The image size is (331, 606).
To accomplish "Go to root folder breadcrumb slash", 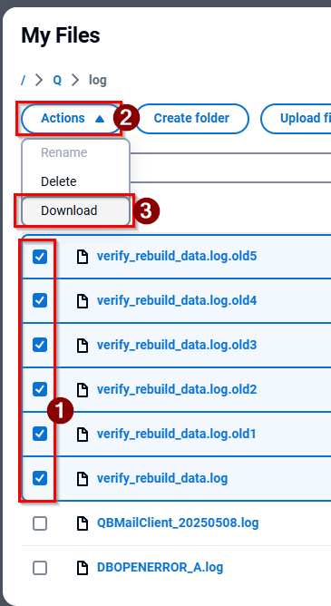I will pyautogui.click(x=24, y=81).
